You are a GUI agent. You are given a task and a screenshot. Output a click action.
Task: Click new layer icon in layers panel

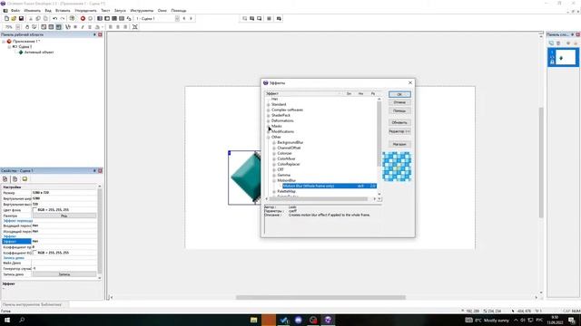click(551, 43)
